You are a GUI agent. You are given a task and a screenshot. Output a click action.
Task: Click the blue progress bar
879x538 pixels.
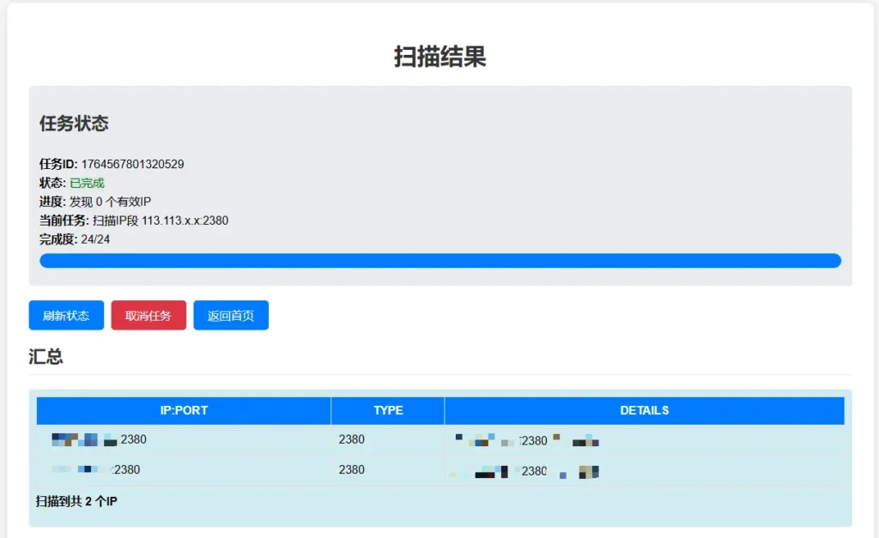click(x=439, y=260)
